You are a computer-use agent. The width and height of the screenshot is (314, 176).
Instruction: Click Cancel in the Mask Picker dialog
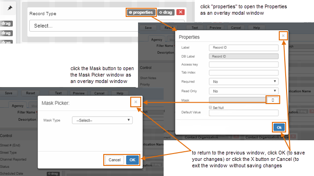click(x=115, y=160)
